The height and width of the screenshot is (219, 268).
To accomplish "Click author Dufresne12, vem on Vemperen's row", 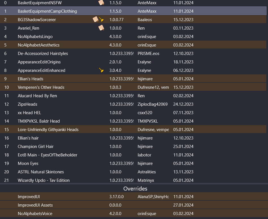I will tap(153, 87).
